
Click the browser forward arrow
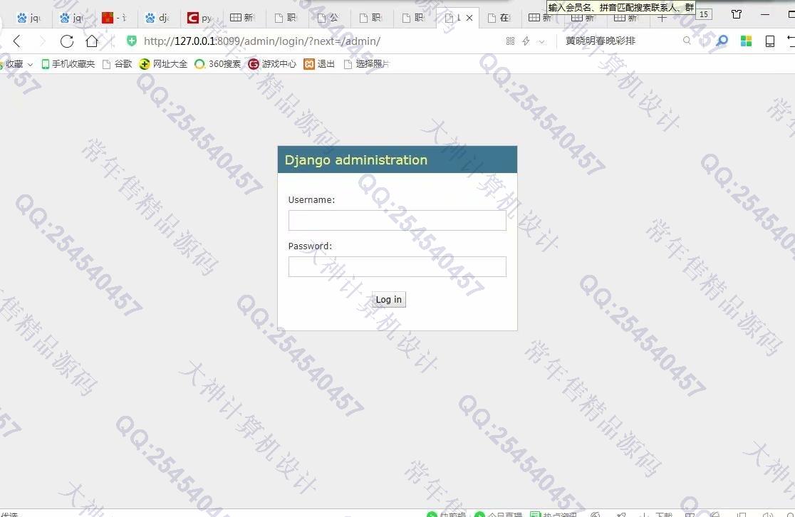43,41
